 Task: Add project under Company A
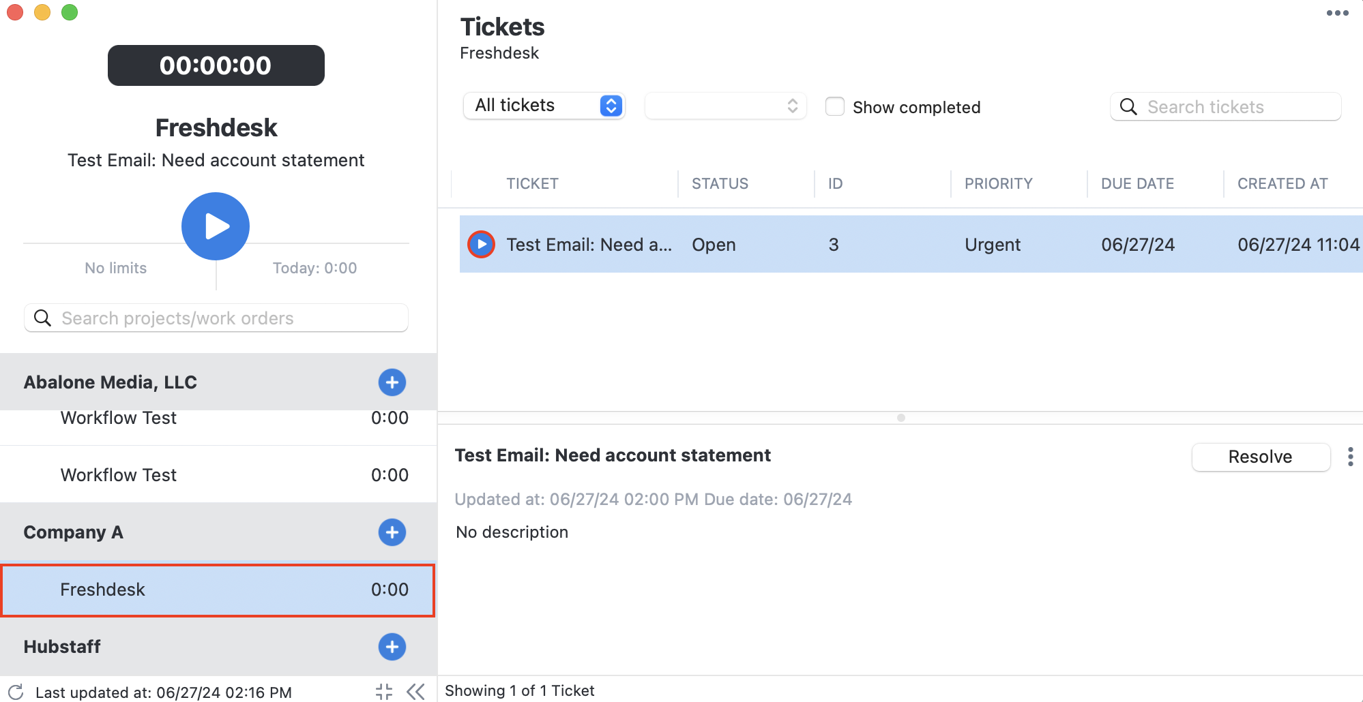coord(392,532)
